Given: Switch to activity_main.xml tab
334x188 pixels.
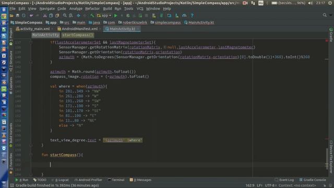Looking at the screenshot, I should pos(35,29).
